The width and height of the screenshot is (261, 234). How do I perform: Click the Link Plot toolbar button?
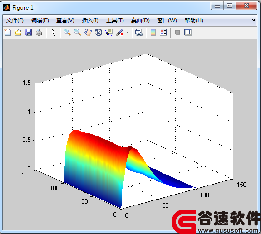click(138, 32)
